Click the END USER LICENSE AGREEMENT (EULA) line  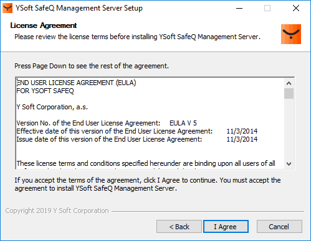coord(76,83)
